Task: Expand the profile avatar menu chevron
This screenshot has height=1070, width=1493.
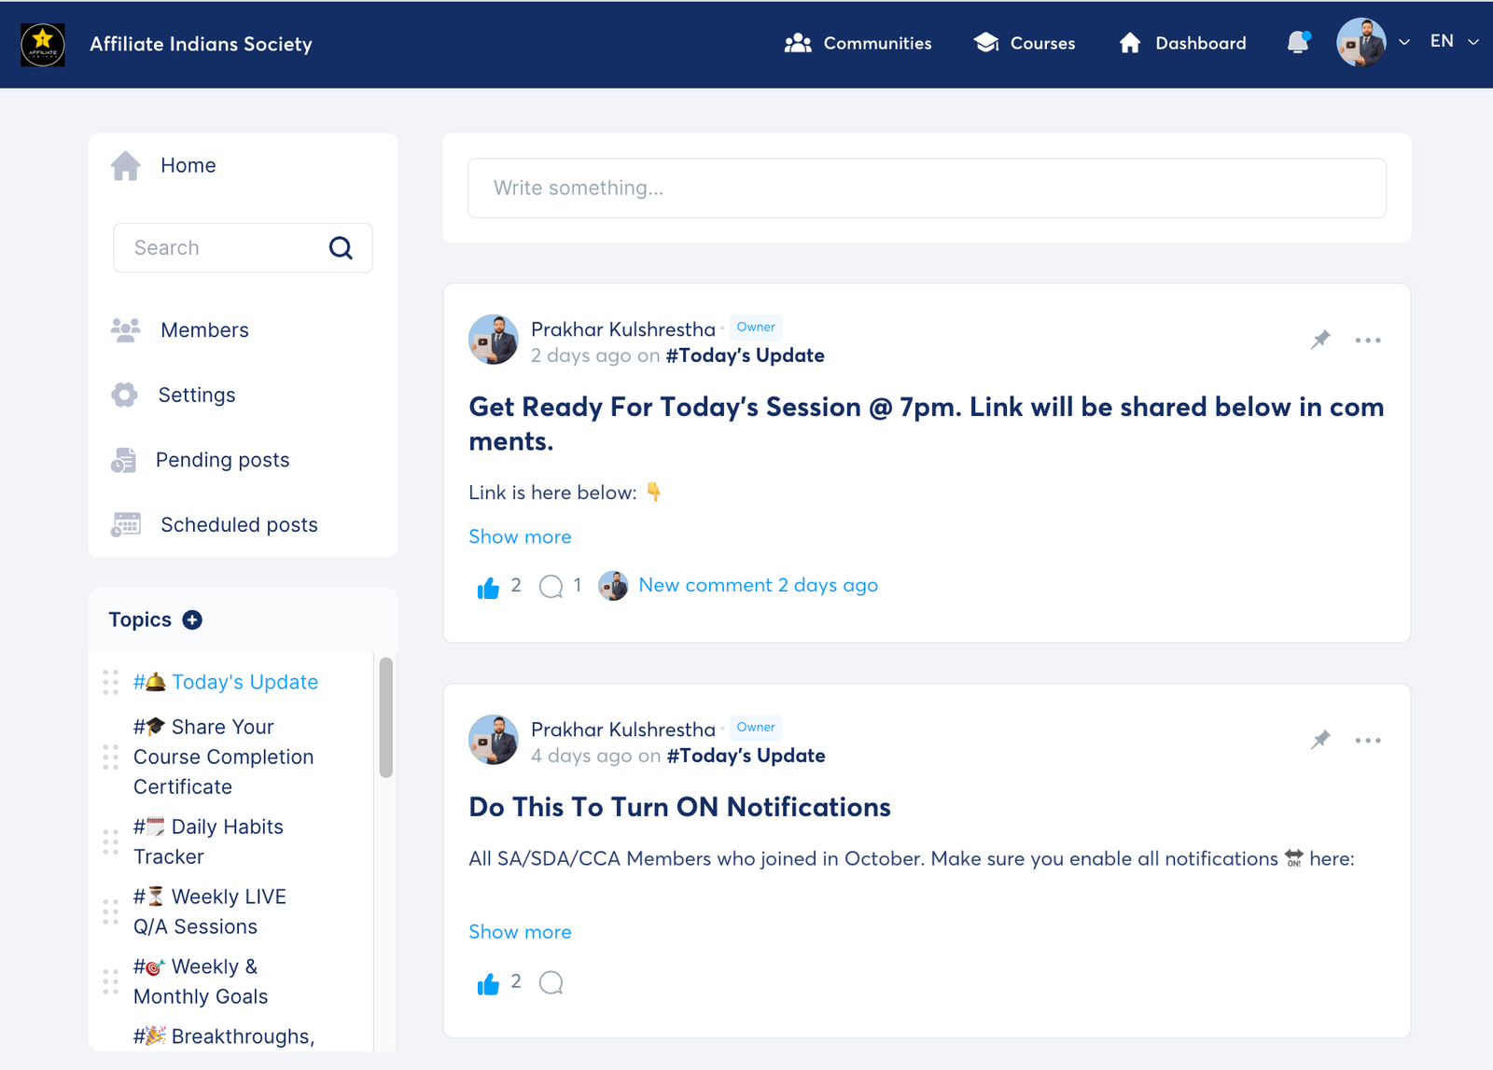Action: (x=1403, y=43)
